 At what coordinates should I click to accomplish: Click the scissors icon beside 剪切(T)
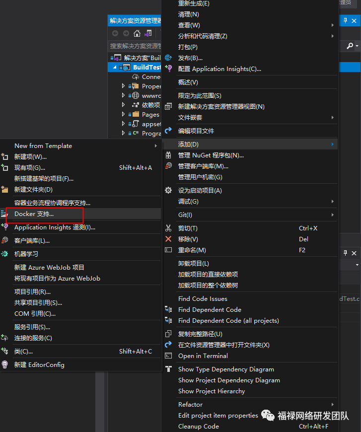[168, 228]
